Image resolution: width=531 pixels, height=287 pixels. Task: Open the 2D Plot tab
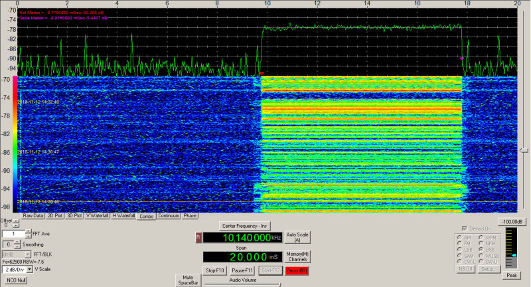pos(55,215)
